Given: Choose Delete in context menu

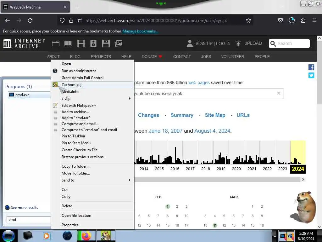Looking at the screenshot, I should (x=93, y=206).
